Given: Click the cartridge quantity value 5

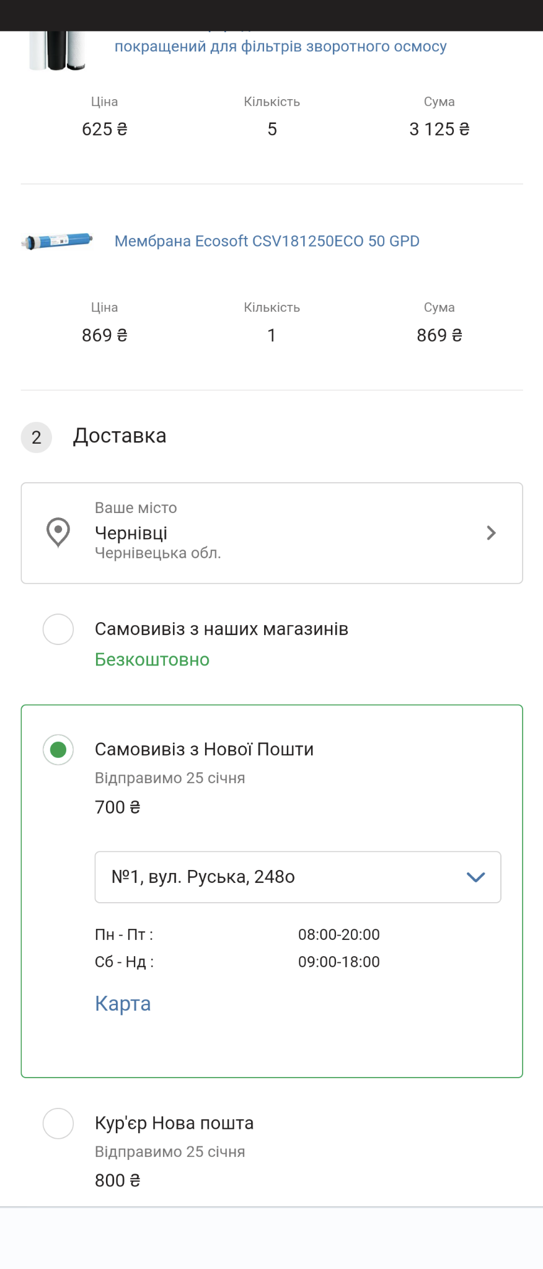Looking at the screenshot, I should [271, 129].
